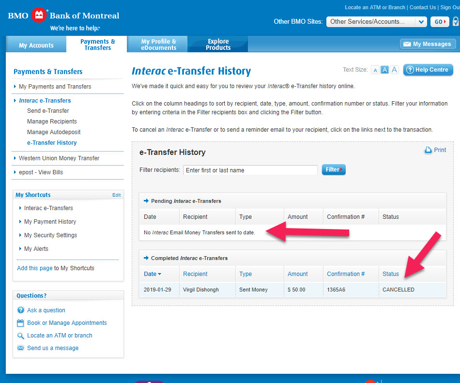Select the medium text size option
The height and width of the screenshot is (383, 460).
[x=384, y=70]
